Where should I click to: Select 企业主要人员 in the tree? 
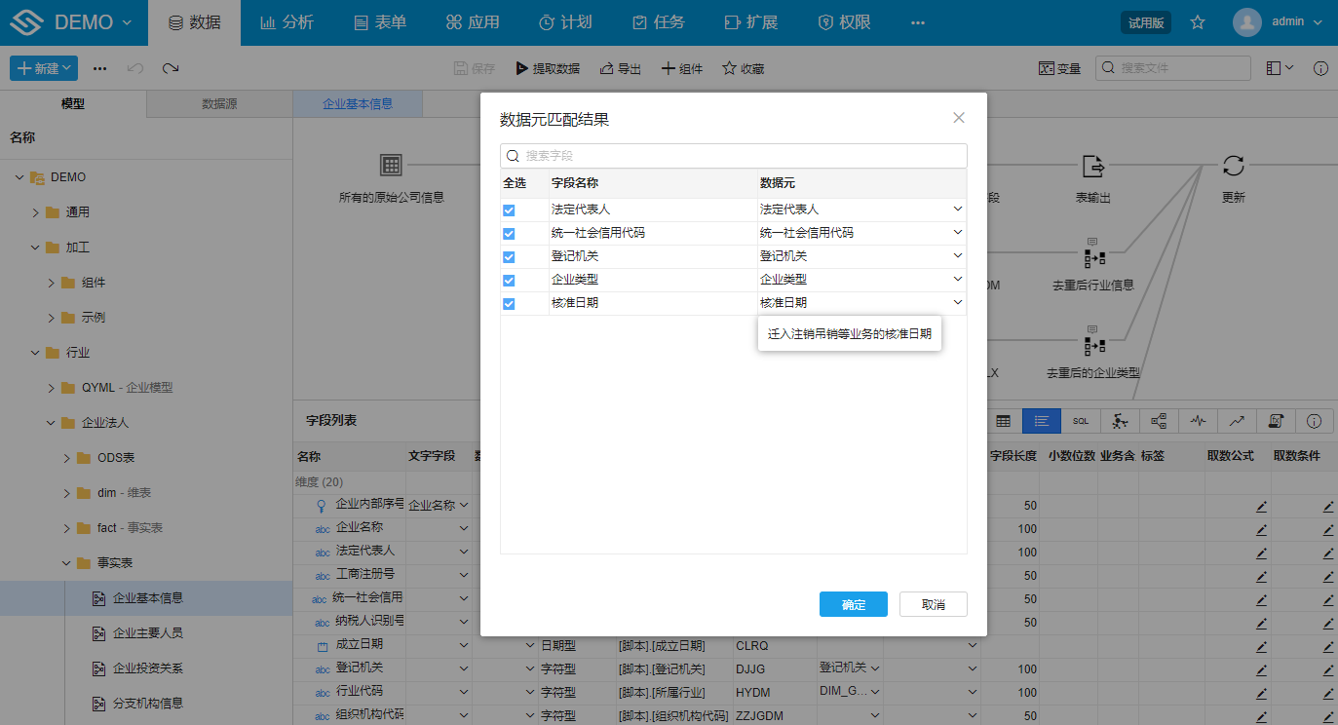(x=147, y=632)
